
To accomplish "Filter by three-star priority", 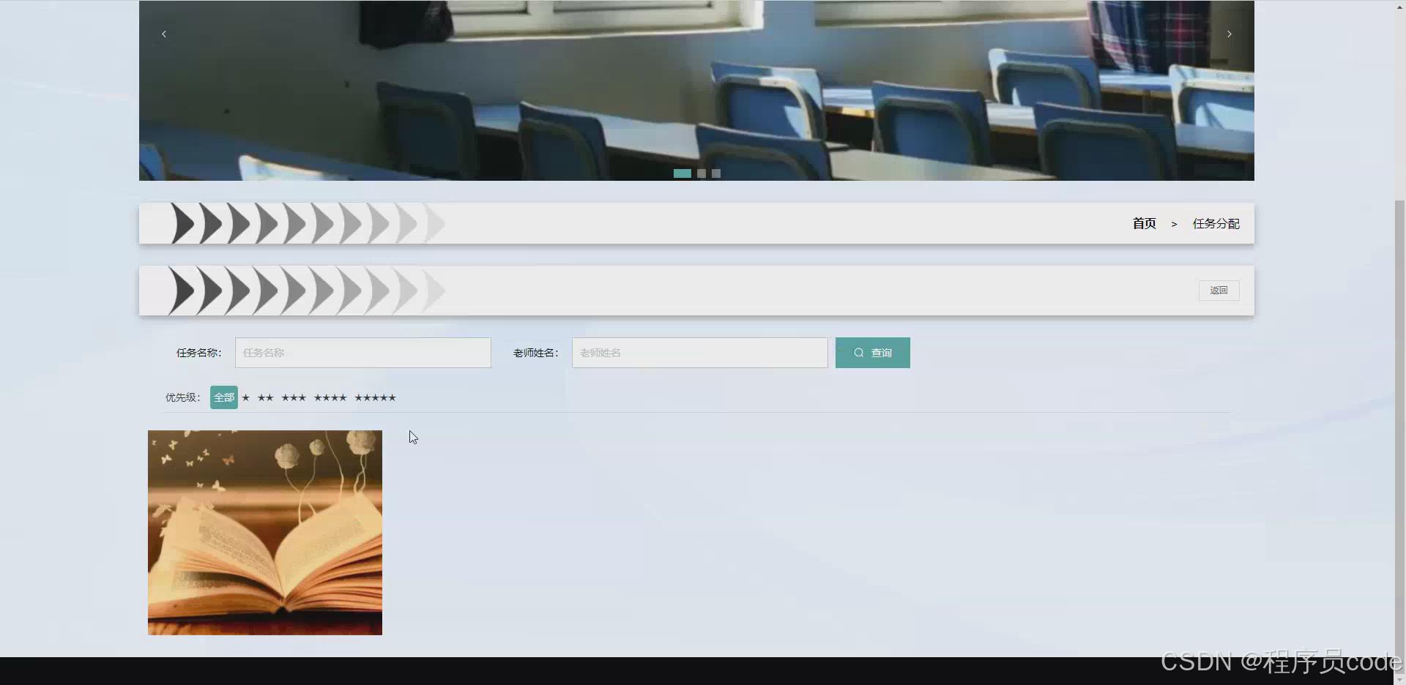I will (294, 397).
